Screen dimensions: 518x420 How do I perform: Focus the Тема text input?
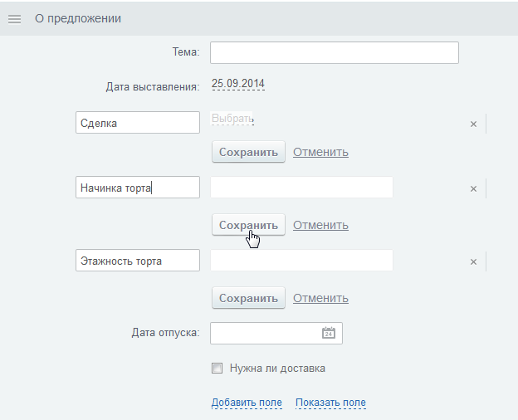(335, 52)
